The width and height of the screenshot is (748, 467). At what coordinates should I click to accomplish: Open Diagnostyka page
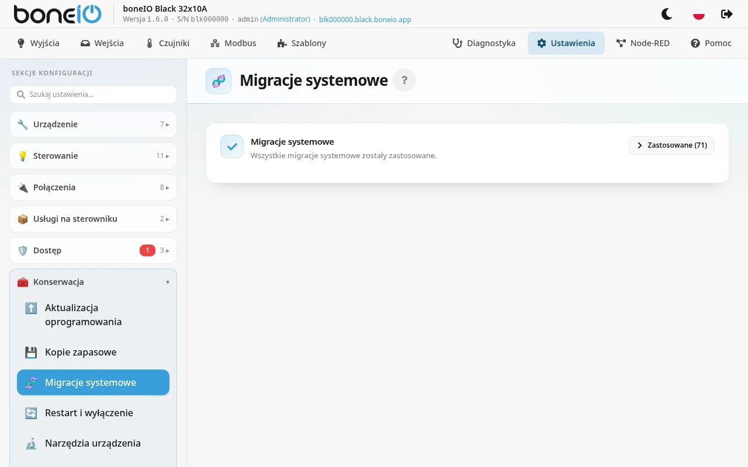(484, 43)
